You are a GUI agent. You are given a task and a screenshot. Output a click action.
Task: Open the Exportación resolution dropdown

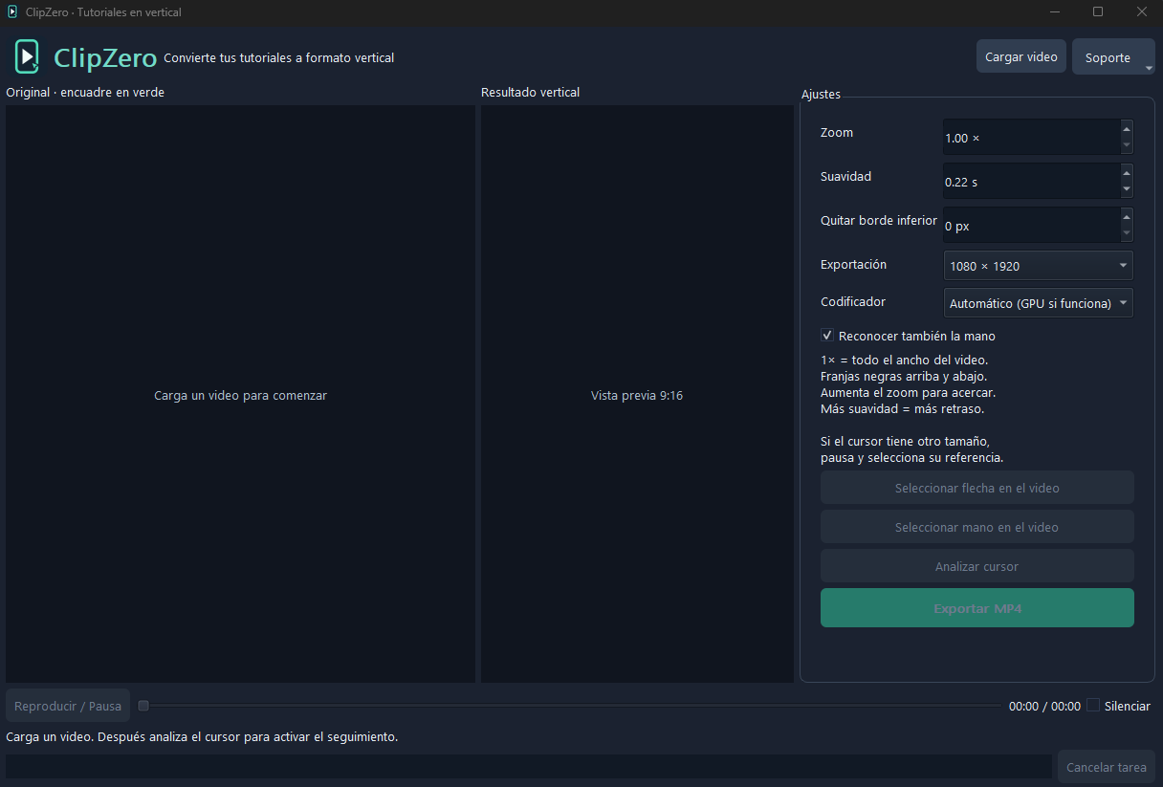1038,266
